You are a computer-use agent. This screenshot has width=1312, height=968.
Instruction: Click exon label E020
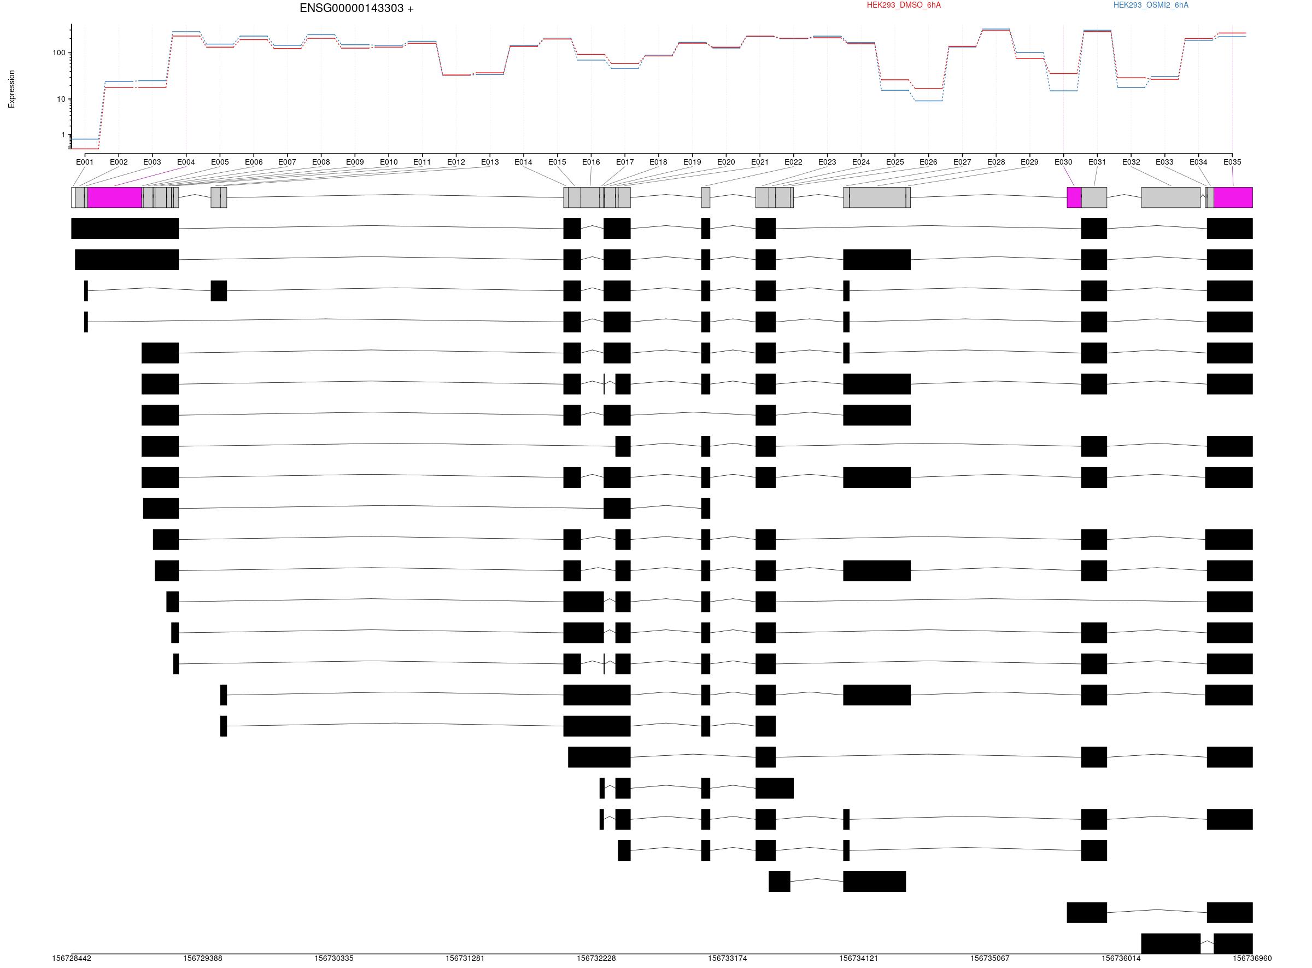[x=727, y=162]
